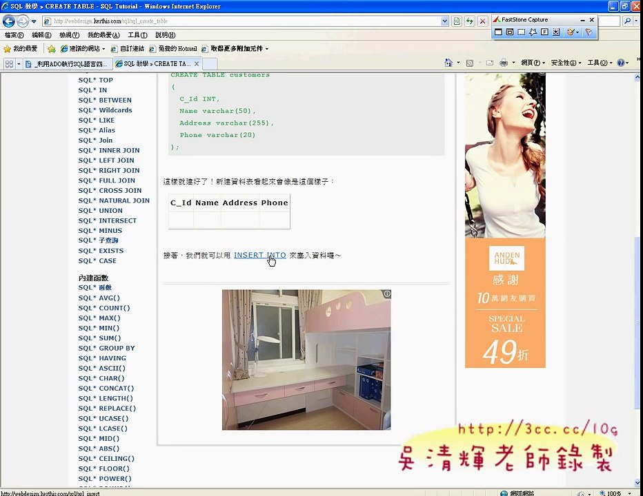Capture active window in FastStone Capture

(498, 32)
